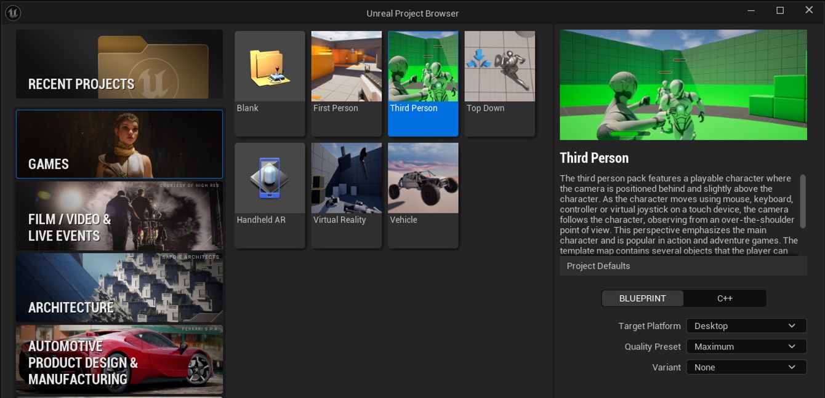
Task: Choose the First Person template
Action: [x=346, y=83]
